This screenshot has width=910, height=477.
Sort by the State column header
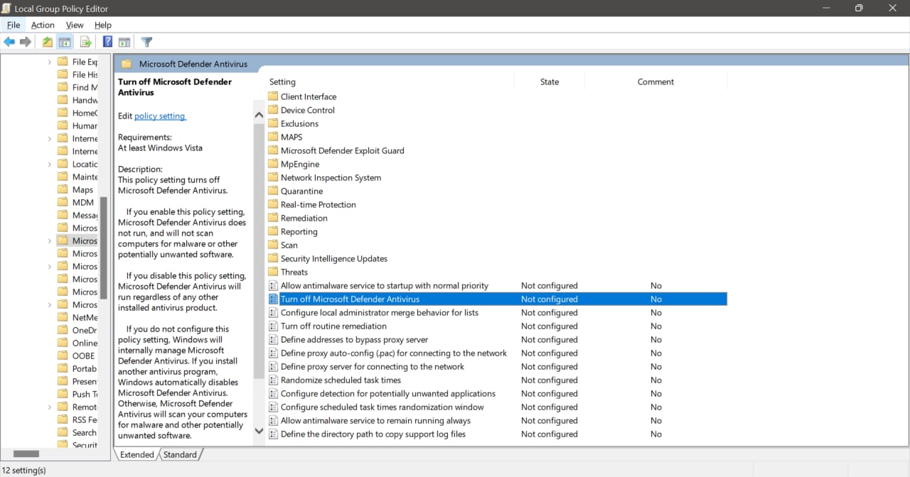pos(550,82)
